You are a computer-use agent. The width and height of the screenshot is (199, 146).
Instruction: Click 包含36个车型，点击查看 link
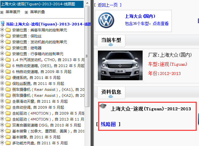[x=147, y=23]
